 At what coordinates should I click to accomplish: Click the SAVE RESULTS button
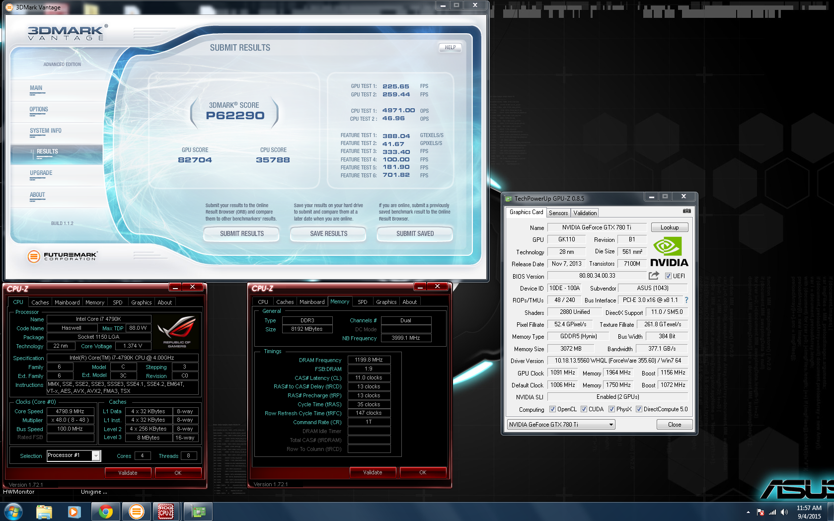tap(329, 233)
